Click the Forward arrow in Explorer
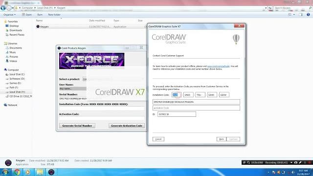 tap(9, 8)
